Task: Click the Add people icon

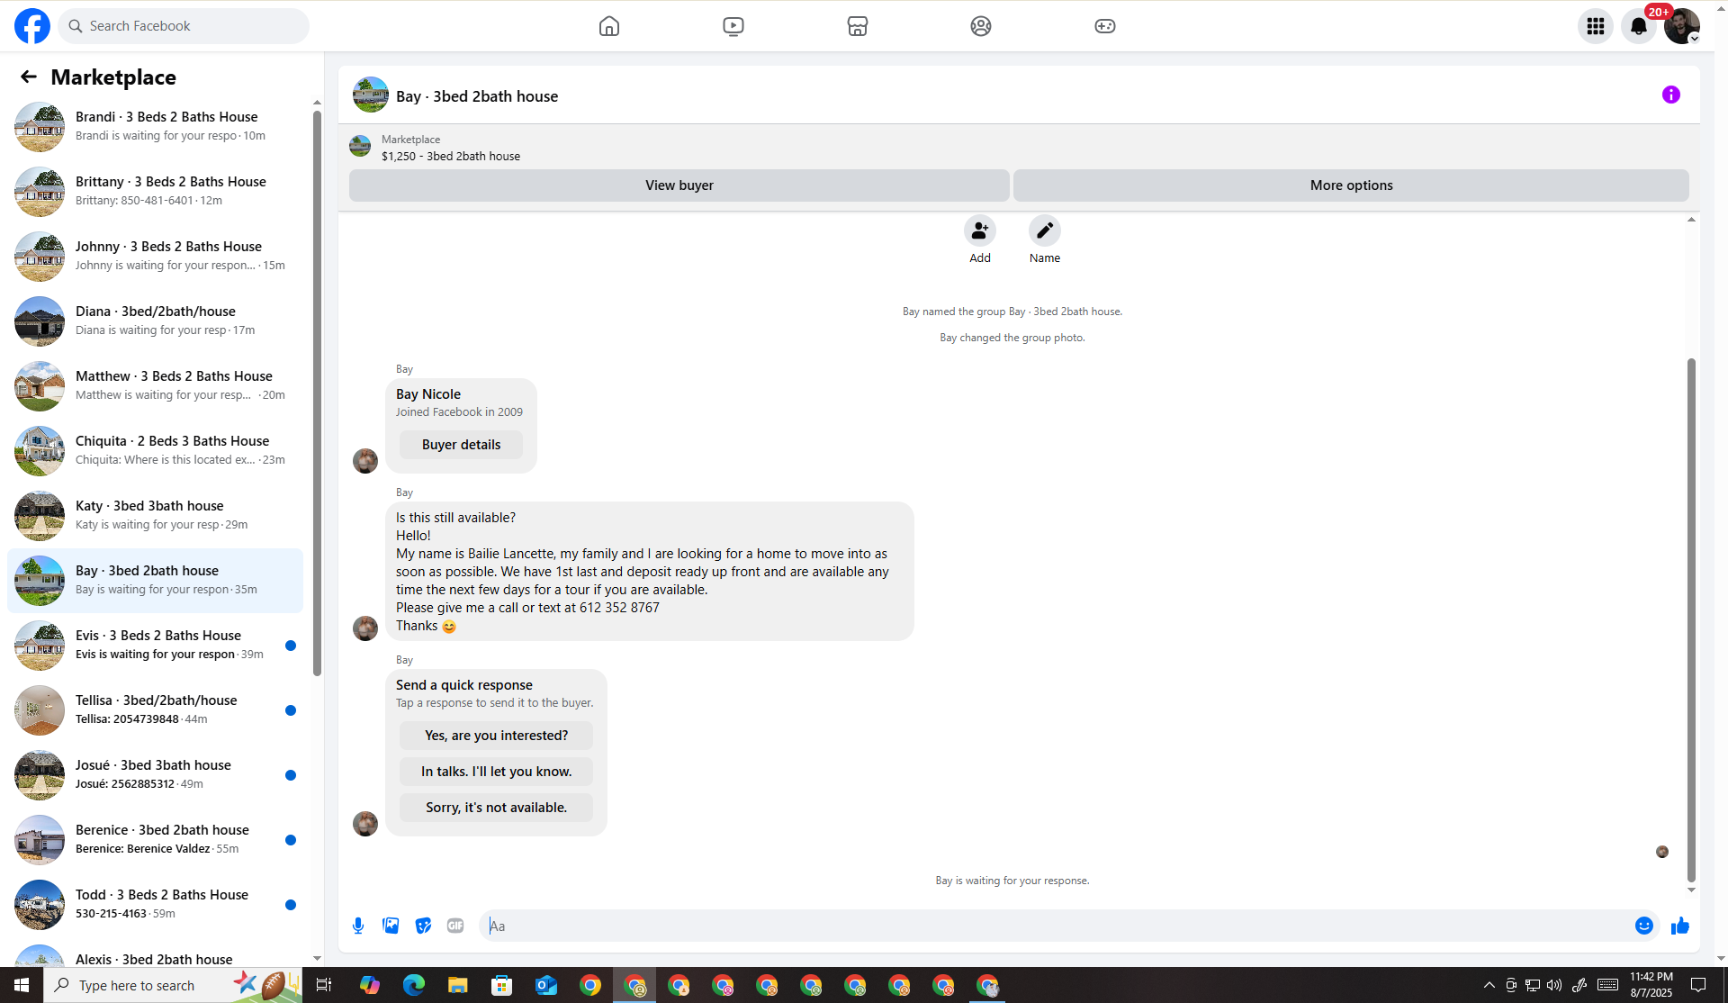Action: pyautogui.click(x=979, y=231)
